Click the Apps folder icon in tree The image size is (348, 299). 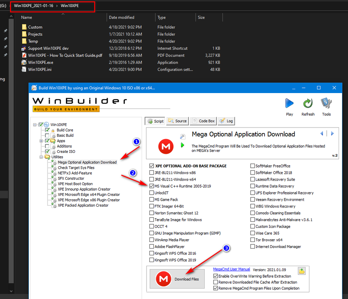[53, 141]
